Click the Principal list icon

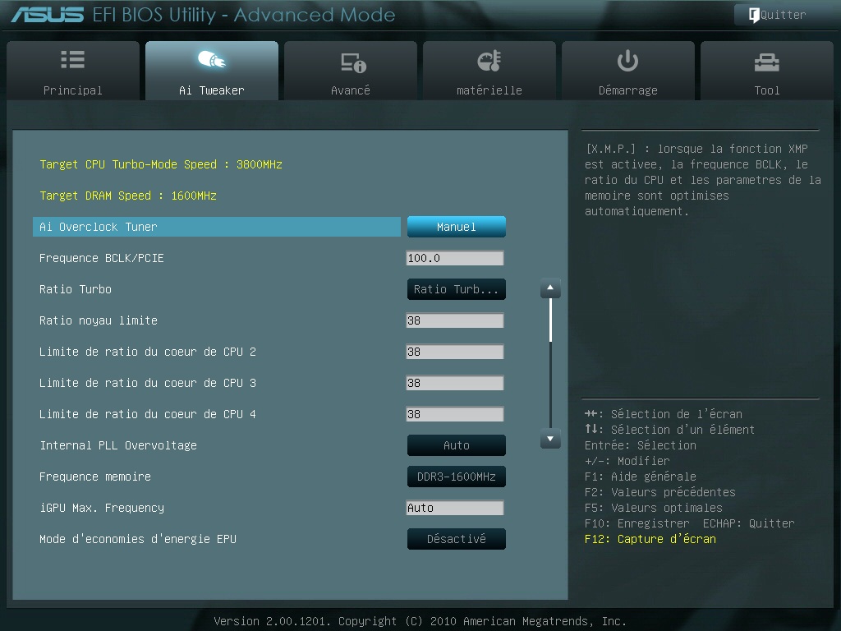(x=73, y=61)
